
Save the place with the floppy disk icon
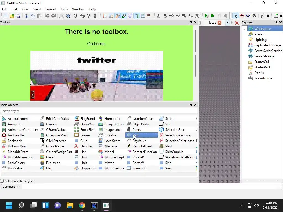coord(18,16)
